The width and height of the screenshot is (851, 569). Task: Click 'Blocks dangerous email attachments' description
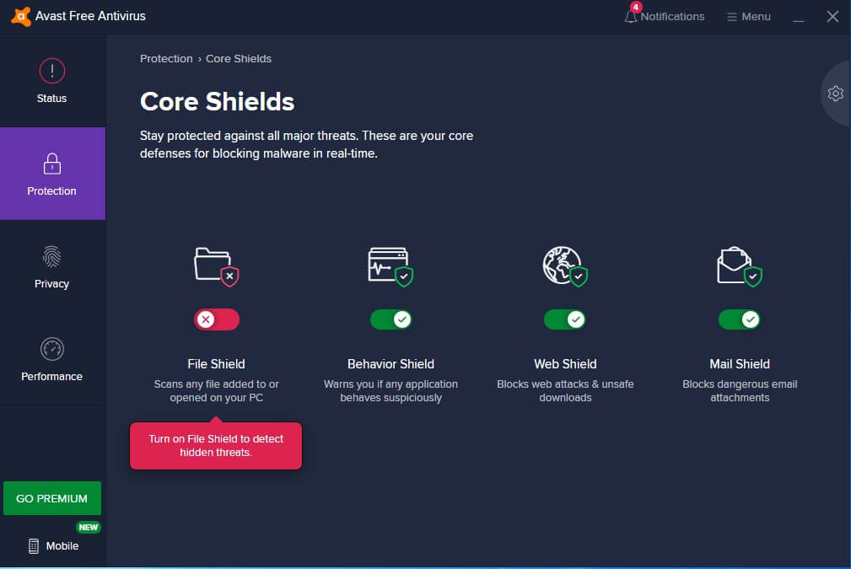740,390
